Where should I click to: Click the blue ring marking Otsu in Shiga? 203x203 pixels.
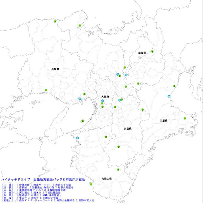(x=126, y=75)
